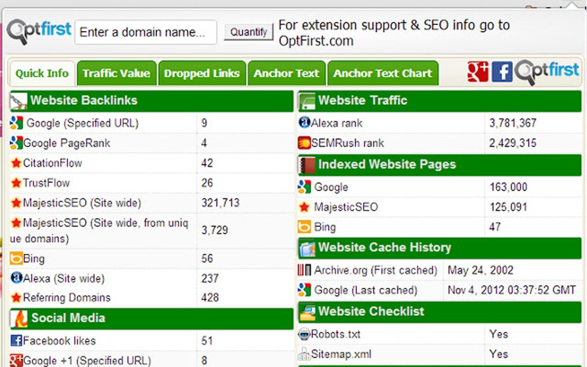Click the Sitemap.xml icon
This screenshot has width=587, height=367.
[305, 354]
